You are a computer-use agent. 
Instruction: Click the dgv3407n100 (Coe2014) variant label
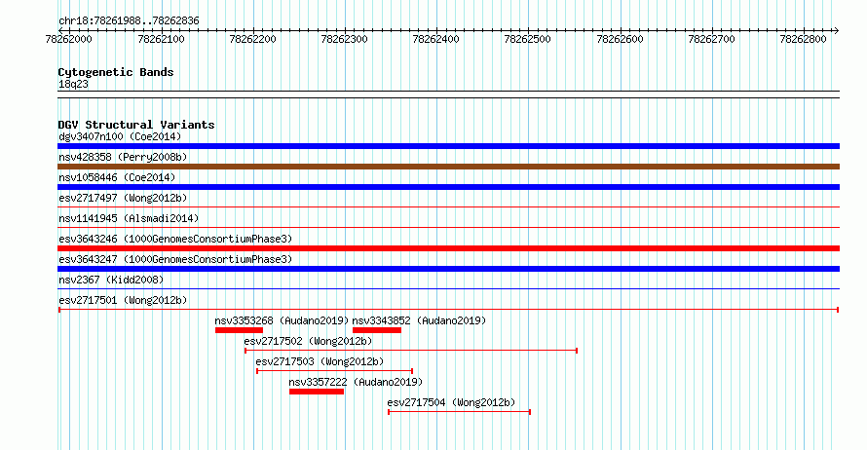point(120,136)
